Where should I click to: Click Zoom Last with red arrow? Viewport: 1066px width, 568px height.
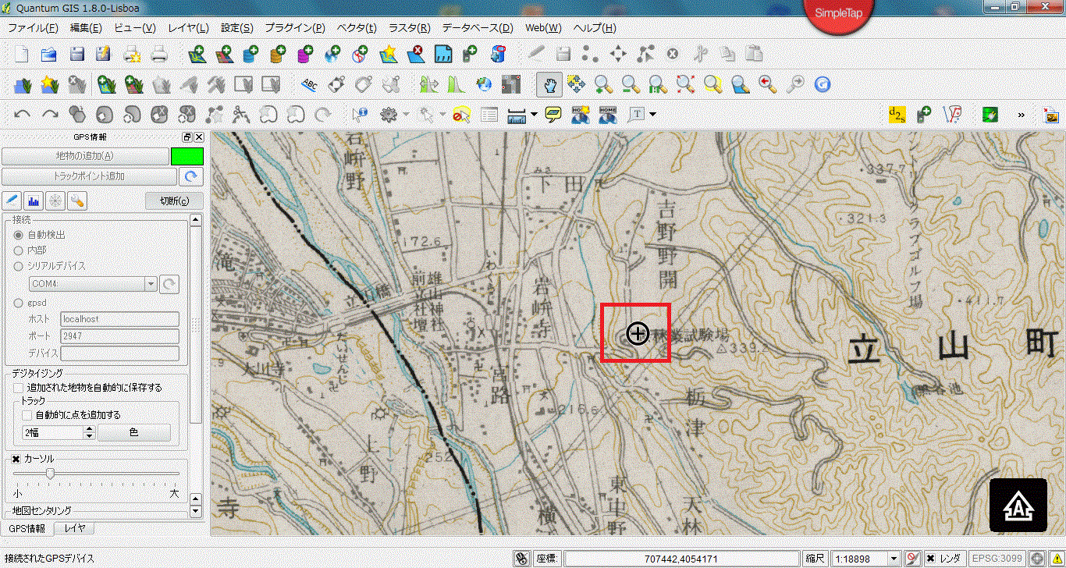point(766,84)
